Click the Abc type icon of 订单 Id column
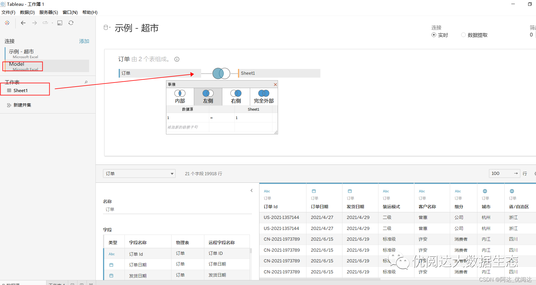The image size is (536, 285). click(267, 191)
